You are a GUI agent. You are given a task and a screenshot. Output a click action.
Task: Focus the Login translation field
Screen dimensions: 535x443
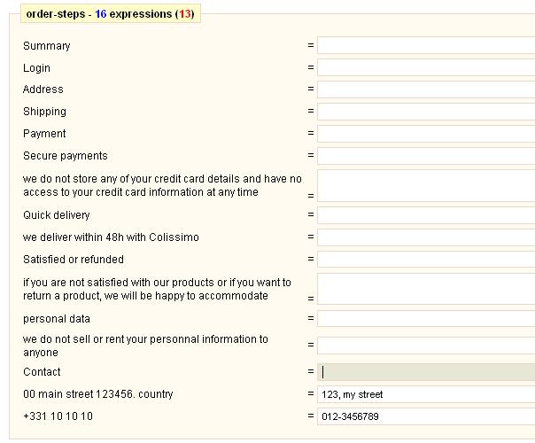[426, 67]
